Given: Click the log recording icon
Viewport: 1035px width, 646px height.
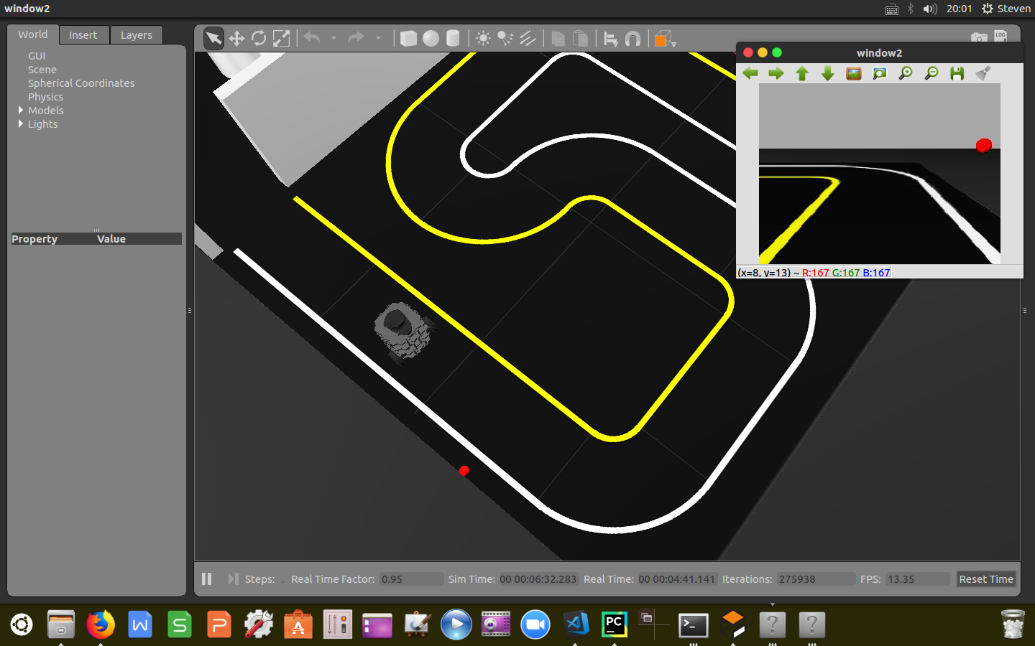Looking at the screenshot, I should [1000, 37].
